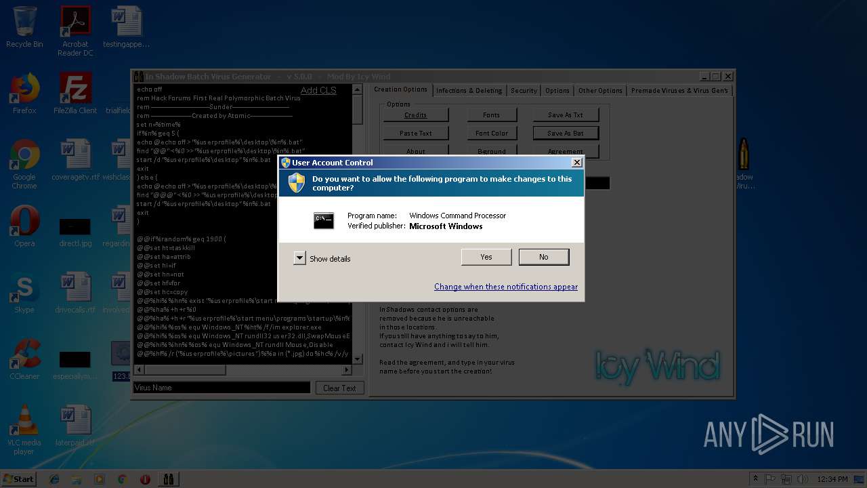Open the Options tab
Screen dimensions: 867x488
pos(557,90)
